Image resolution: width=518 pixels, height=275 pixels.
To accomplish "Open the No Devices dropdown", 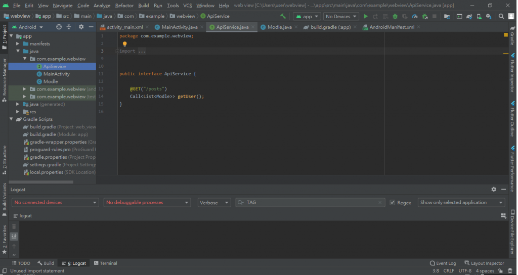I will coord(340,16).
